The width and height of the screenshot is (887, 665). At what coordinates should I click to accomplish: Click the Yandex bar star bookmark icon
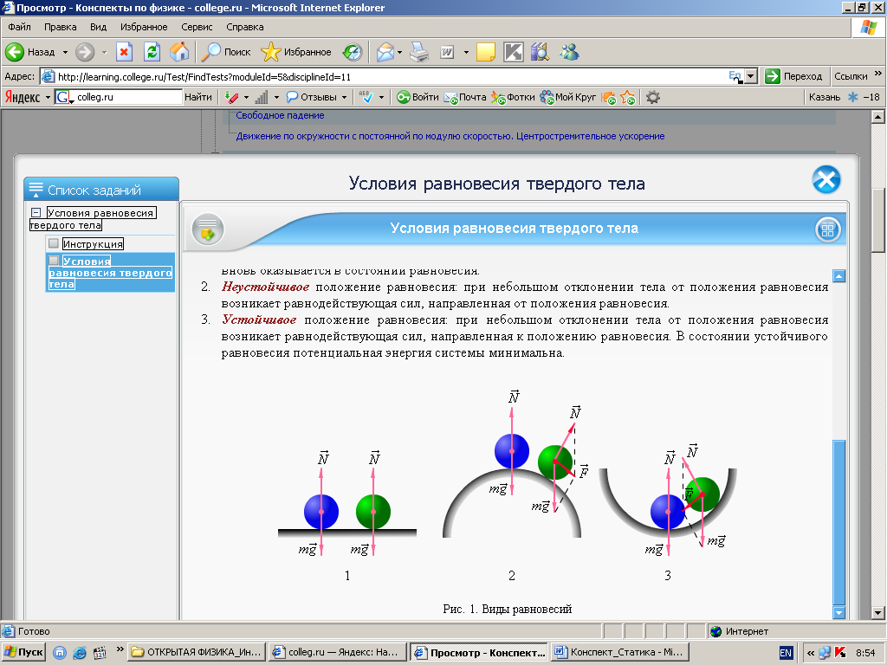tap(628, 97)
